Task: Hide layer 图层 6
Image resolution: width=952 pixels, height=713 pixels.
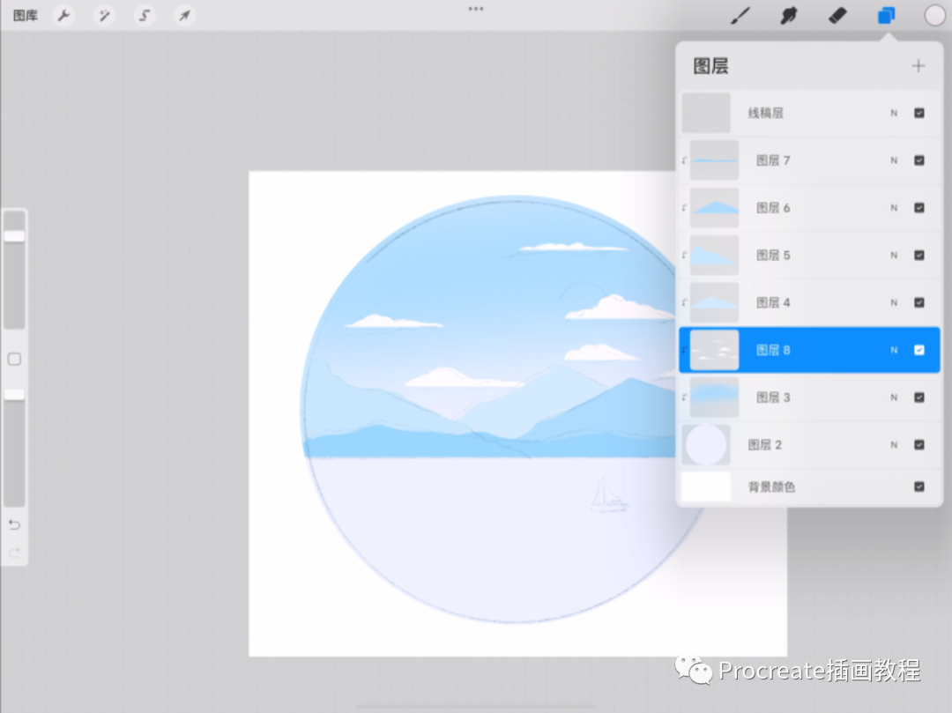Action: pyautogui.click(x=919, y=207)
